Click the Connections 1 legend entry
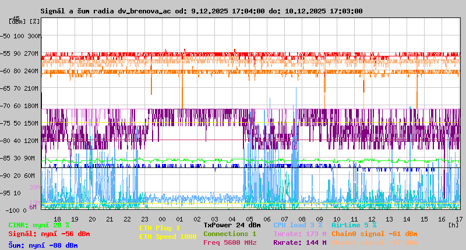 coord(230,234)
